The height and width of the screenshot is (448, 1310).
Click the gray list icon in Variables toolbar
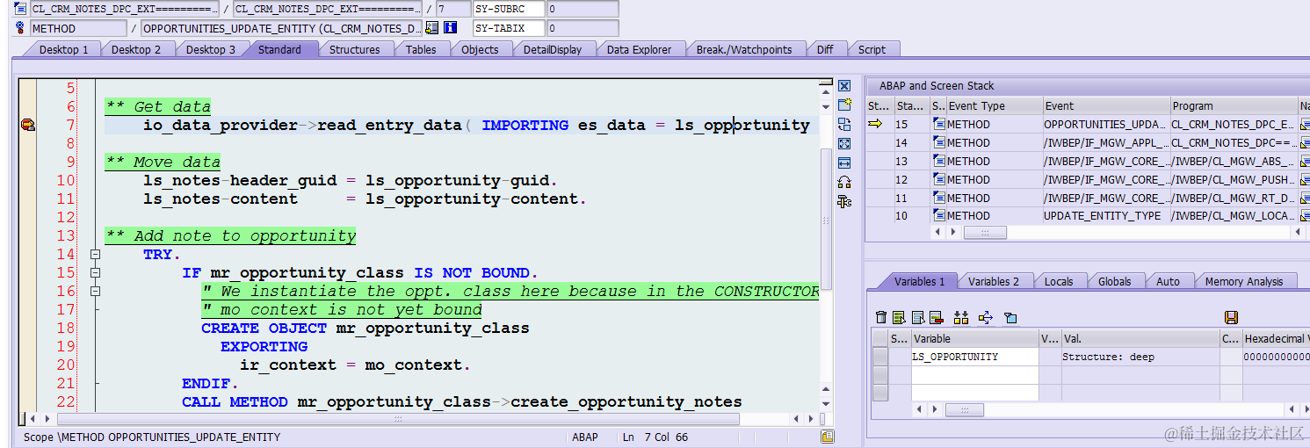[x=918, y=317]
